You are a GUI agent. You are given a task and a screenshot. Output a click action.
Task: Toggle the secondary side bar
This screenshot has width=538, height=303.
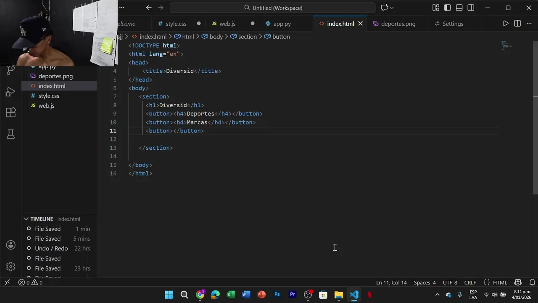[471, 8]
